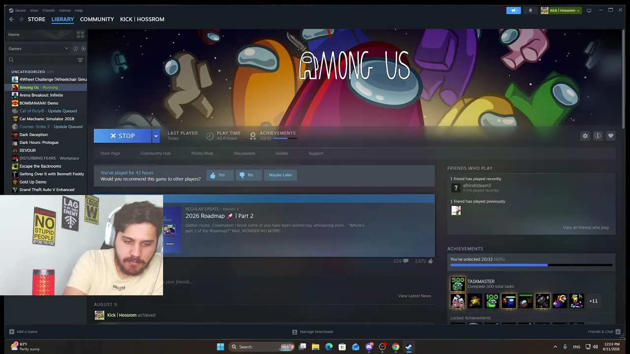The image size is (630, 354).
Task: Add Among Us to favorites heart
Action: coord(610,136)
